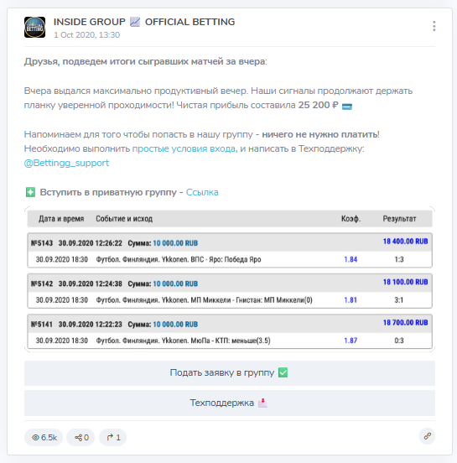Click the result 18 700.00 RUB
Viewport: 457px width, 463px height.
click(x=405, y=322)
